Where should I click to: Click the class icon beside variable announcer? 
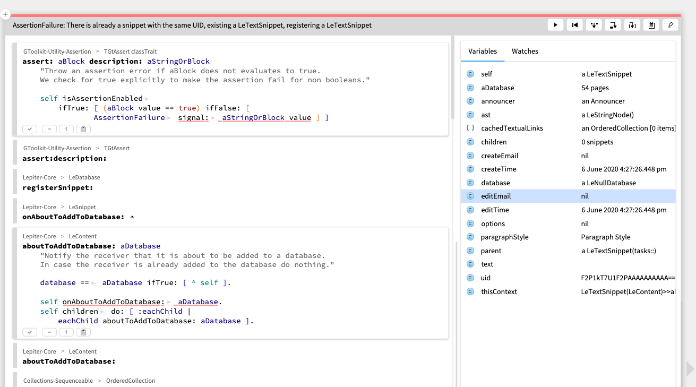coord(470,101)
